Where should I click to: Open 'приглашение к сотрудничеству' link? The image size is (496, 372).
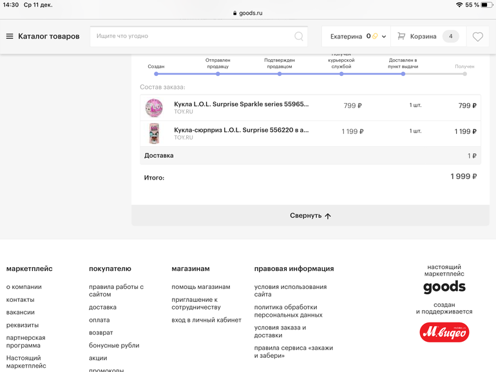(196, 303)
